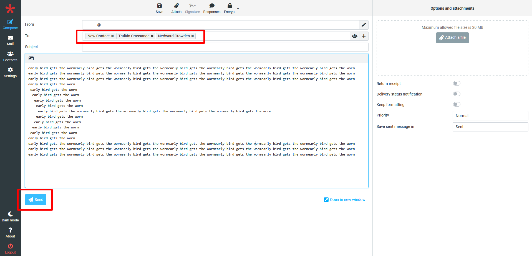Viewport: 532px width, 256px height.
Task: Open address book contacts icon in To row
Action: 355,36
